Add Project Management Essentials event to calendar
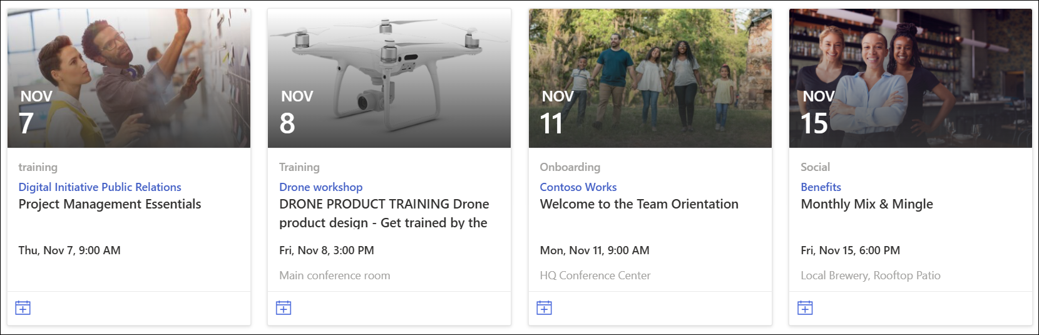Viewport: 1039px width, 335px height. click(x=23, y=308)
